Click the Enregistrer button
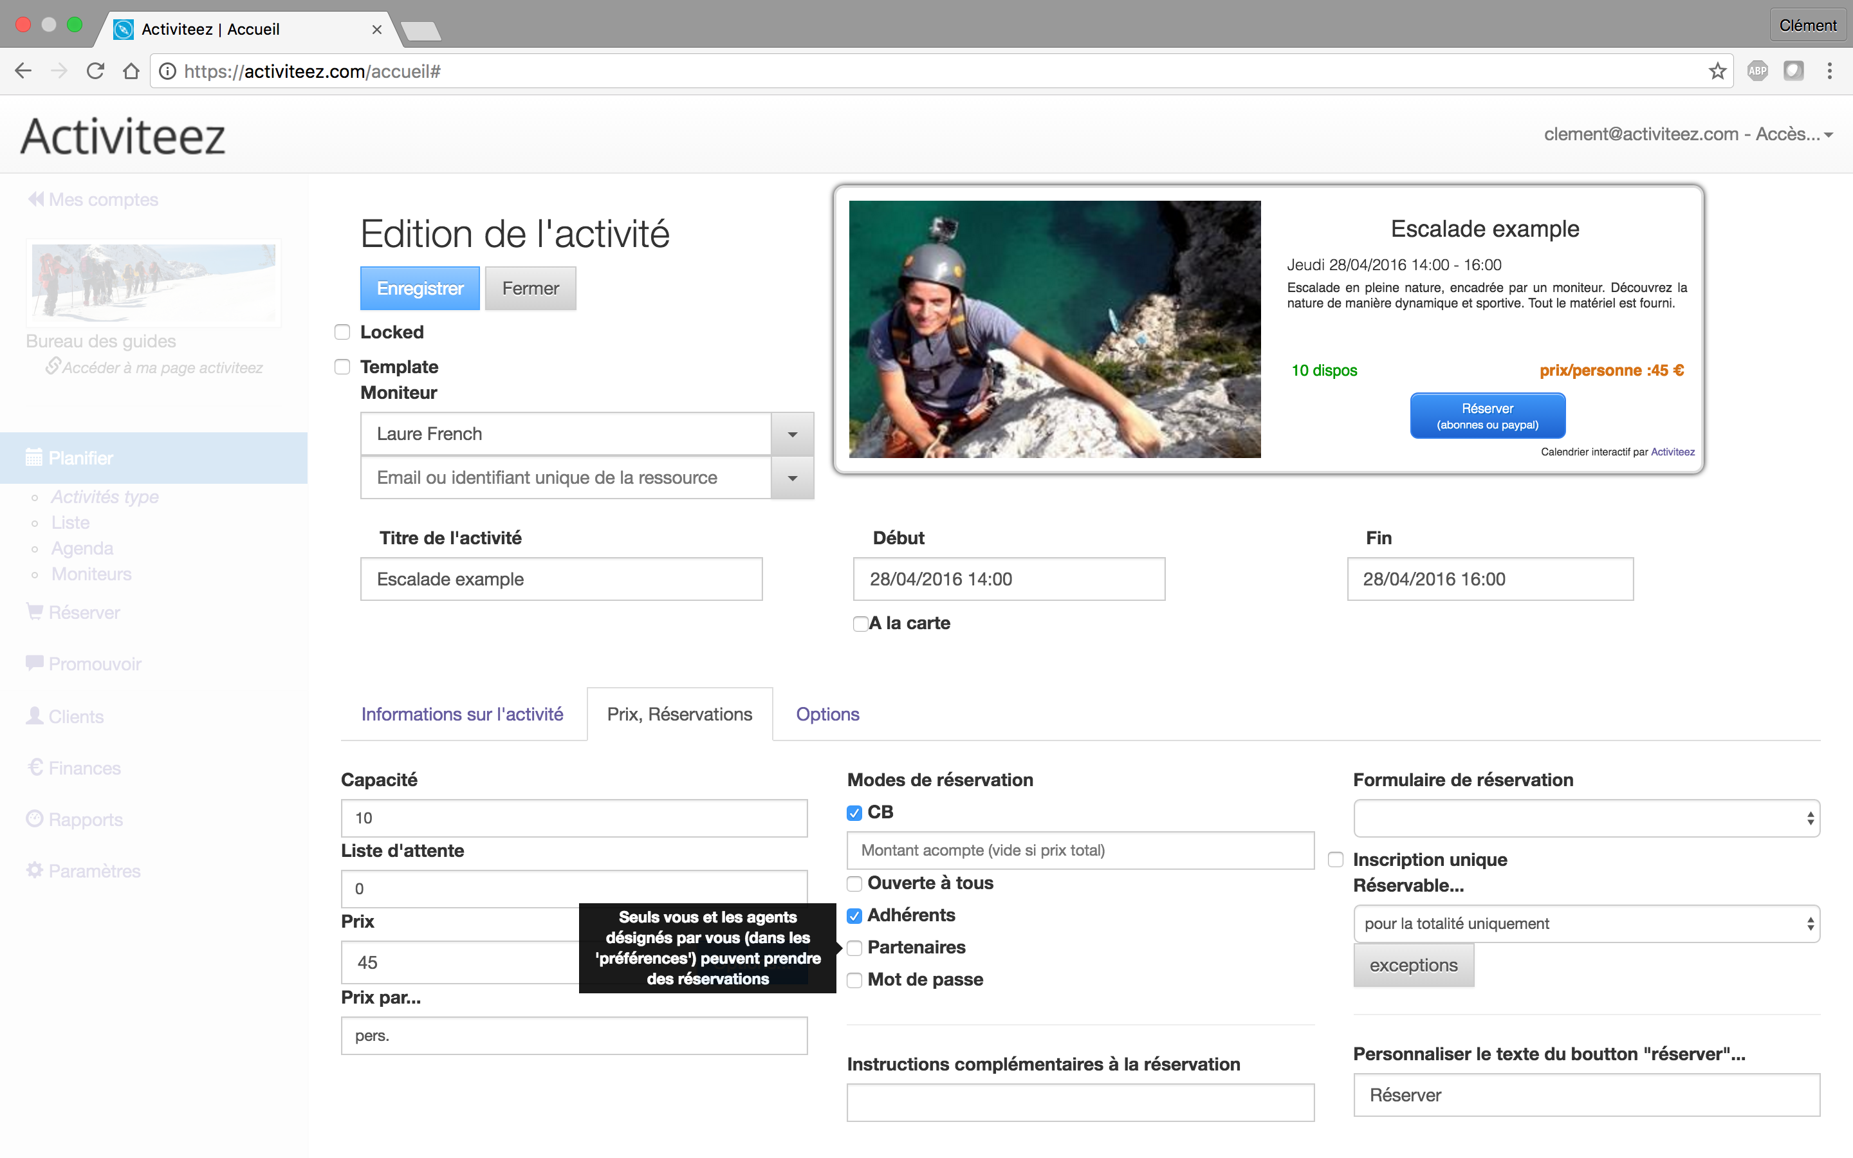 click(x=419, y=289)
